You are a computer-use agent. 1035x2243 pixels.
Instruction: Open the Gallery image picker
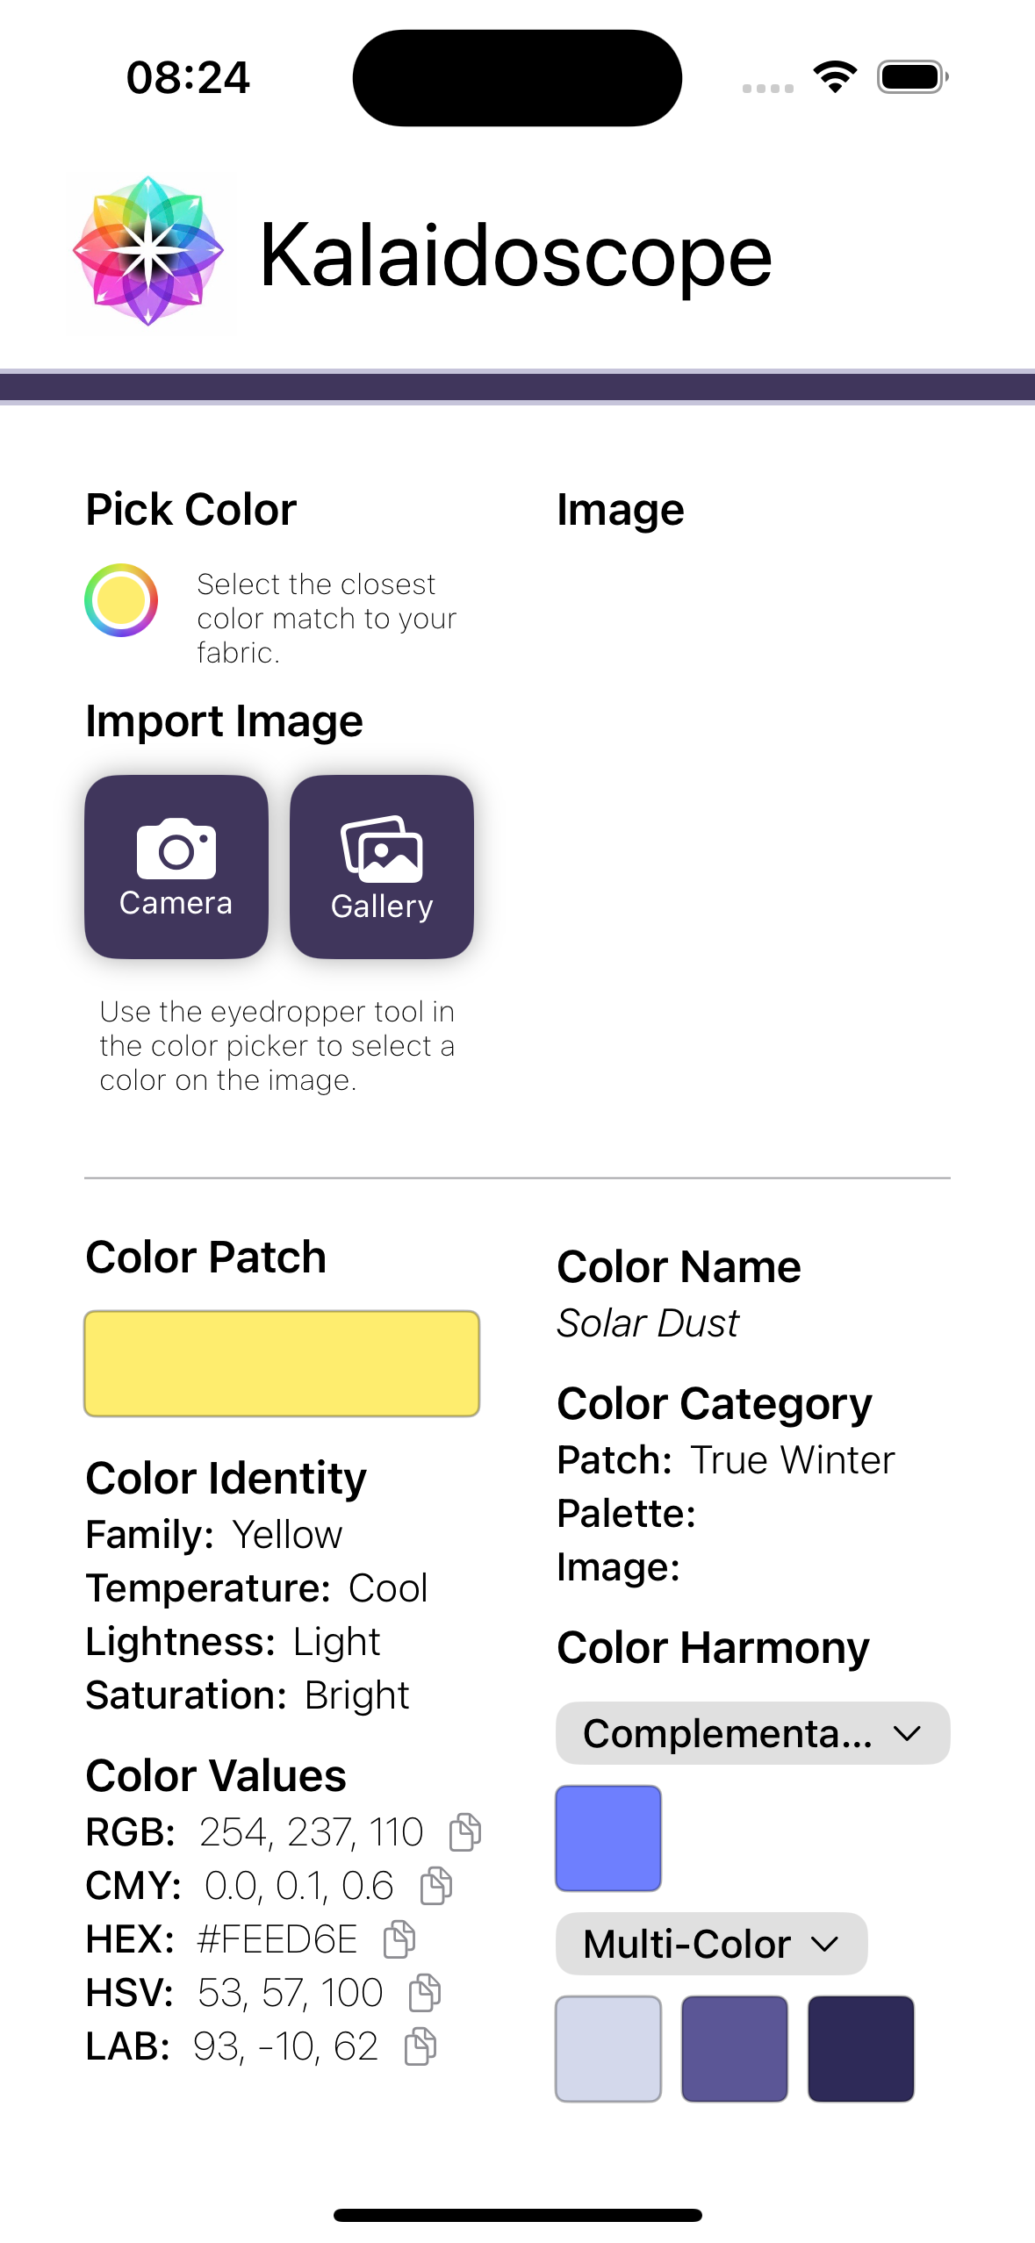(x=382, y=866)
